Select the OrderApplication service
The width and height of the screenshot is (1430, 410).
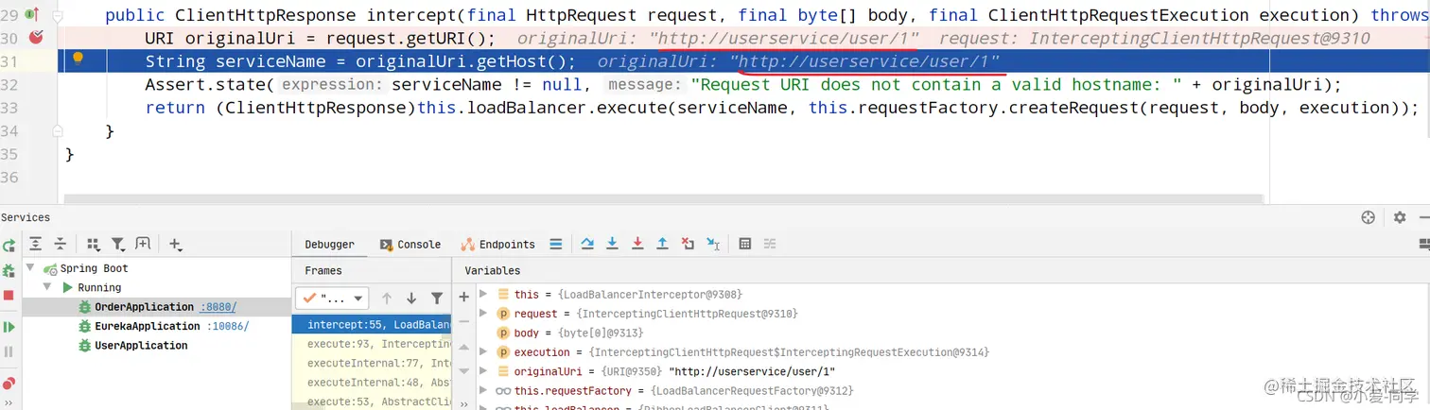coord(144,307)
